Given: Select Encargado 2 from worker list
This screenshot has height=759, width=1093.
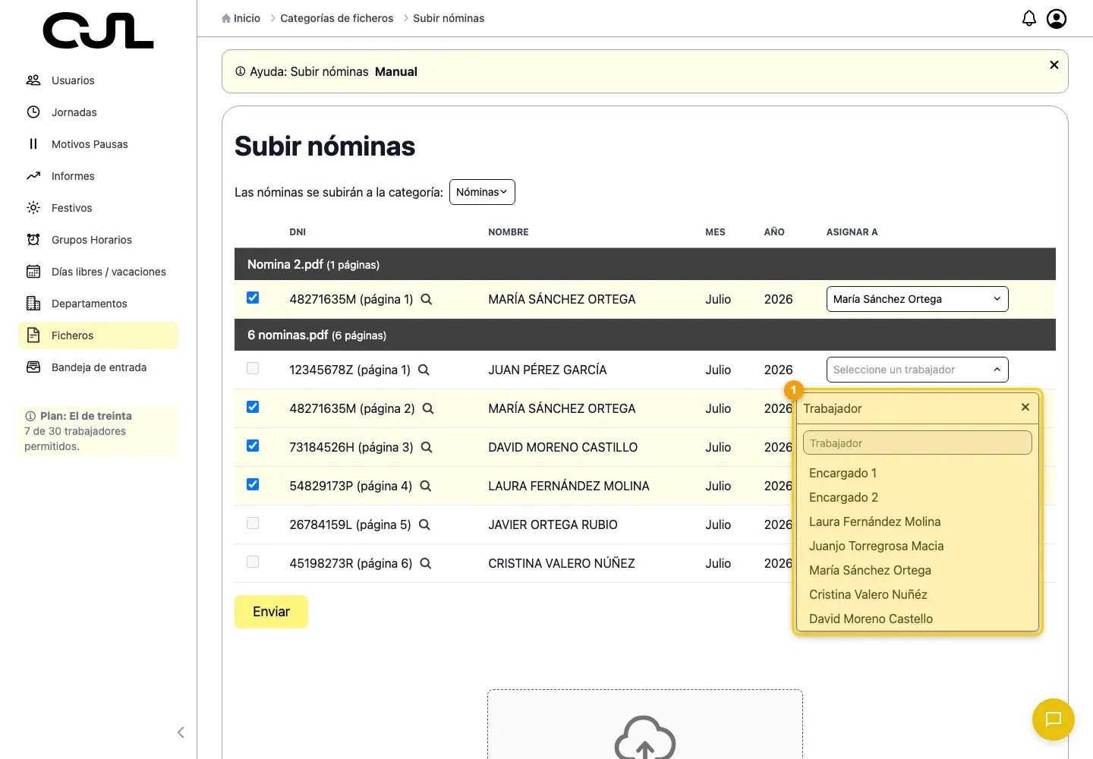Looking at the screenshot, I should point(843,497).
